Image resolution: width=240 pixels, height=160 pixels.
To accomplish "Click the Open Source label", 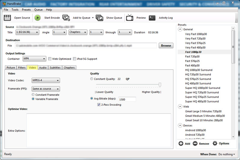I will click(22, 18).
